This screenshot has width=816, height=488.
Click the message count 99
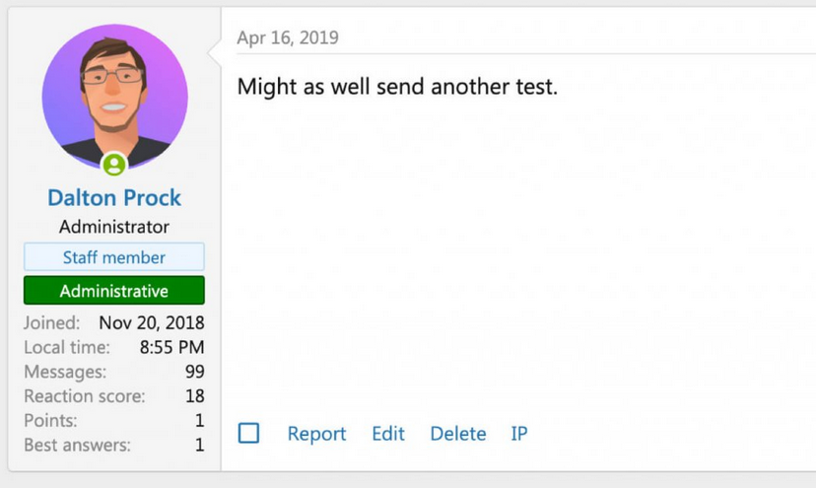[194, 372]
